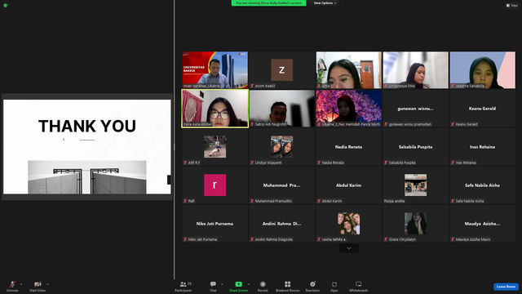Select Annastasya Diva video tile
Screen dimensions: 522x294
click(415, 70)
